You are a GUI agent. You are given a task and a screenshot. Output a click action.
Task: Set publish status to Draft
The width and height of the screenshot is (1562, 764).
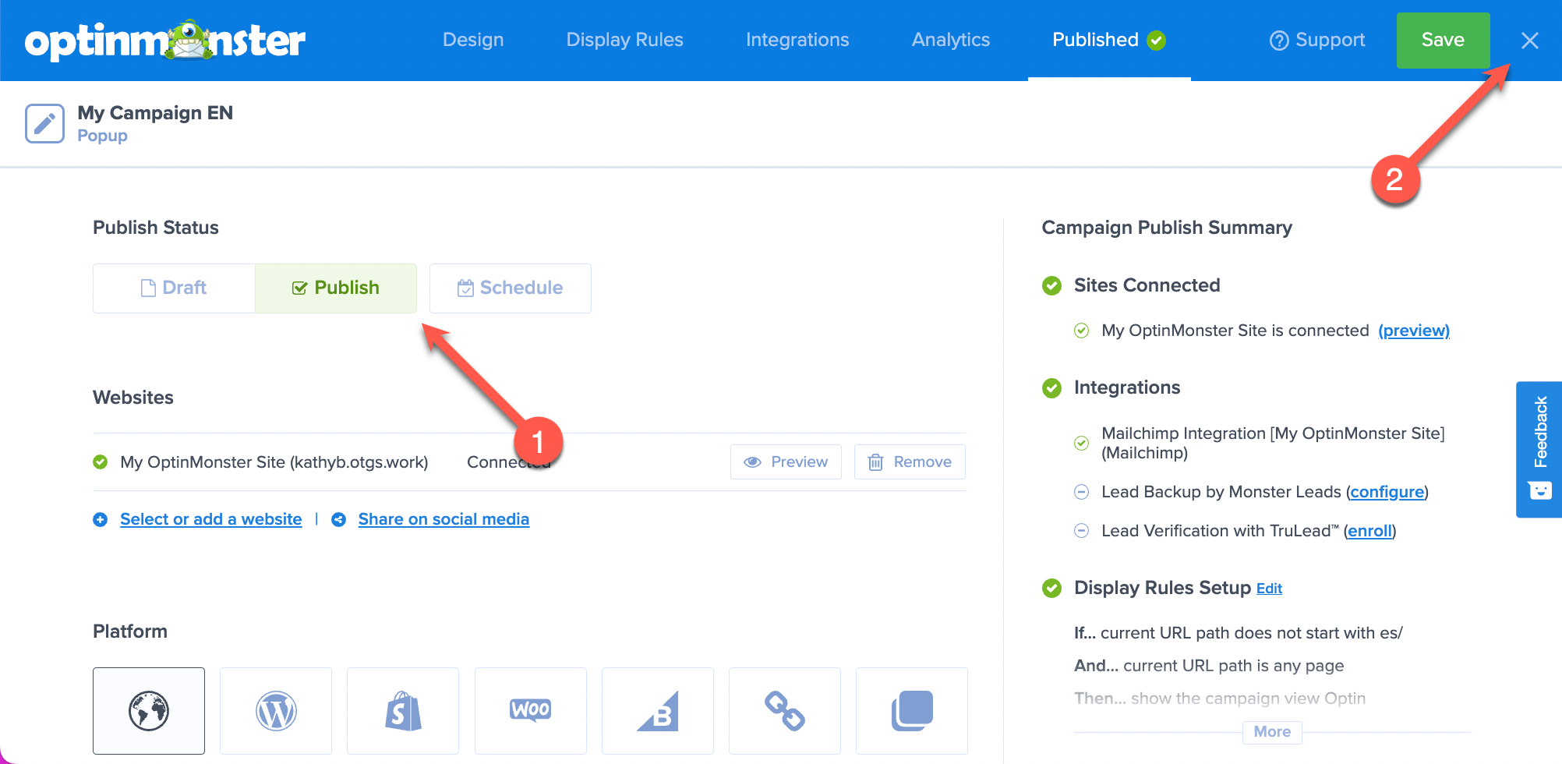pyautogui.click(x=174, y=288)
